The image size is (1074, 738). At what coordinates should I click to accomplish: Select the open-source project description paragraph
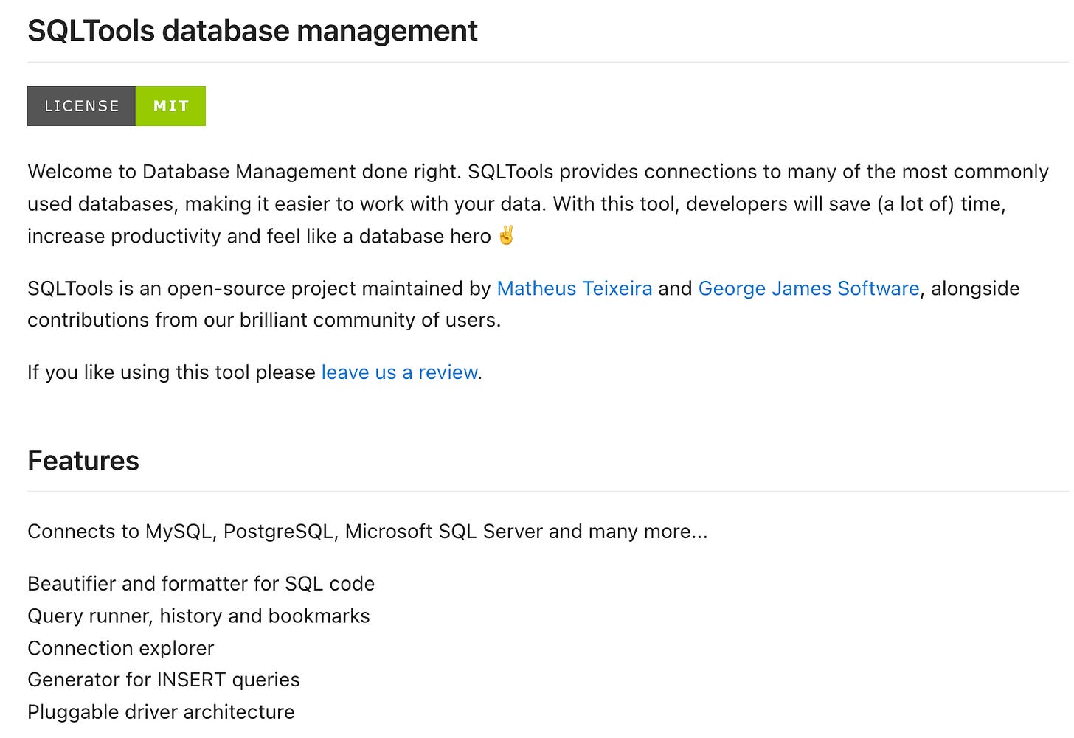point(516,304)
